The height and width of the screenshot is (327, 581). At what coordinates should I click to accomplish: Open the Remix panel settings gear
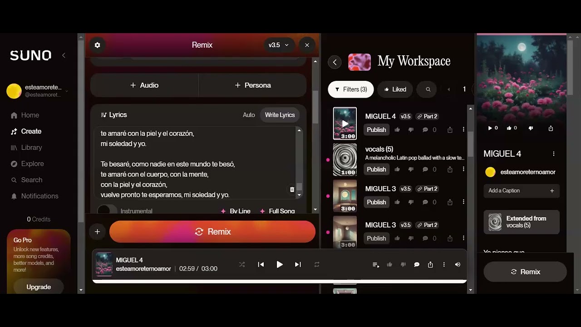click(97, 45)
